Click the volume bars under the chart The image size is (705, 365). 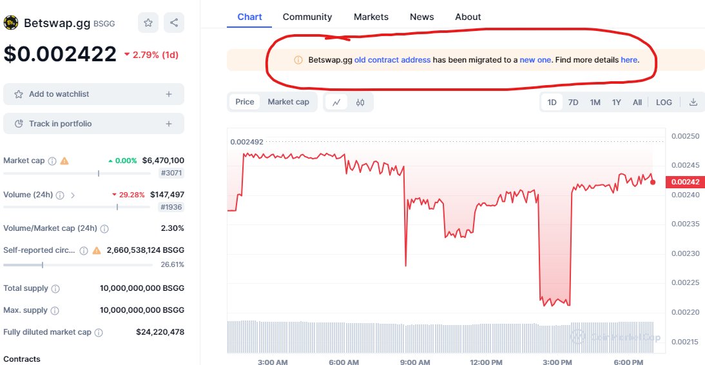click(x=440, y=337)
